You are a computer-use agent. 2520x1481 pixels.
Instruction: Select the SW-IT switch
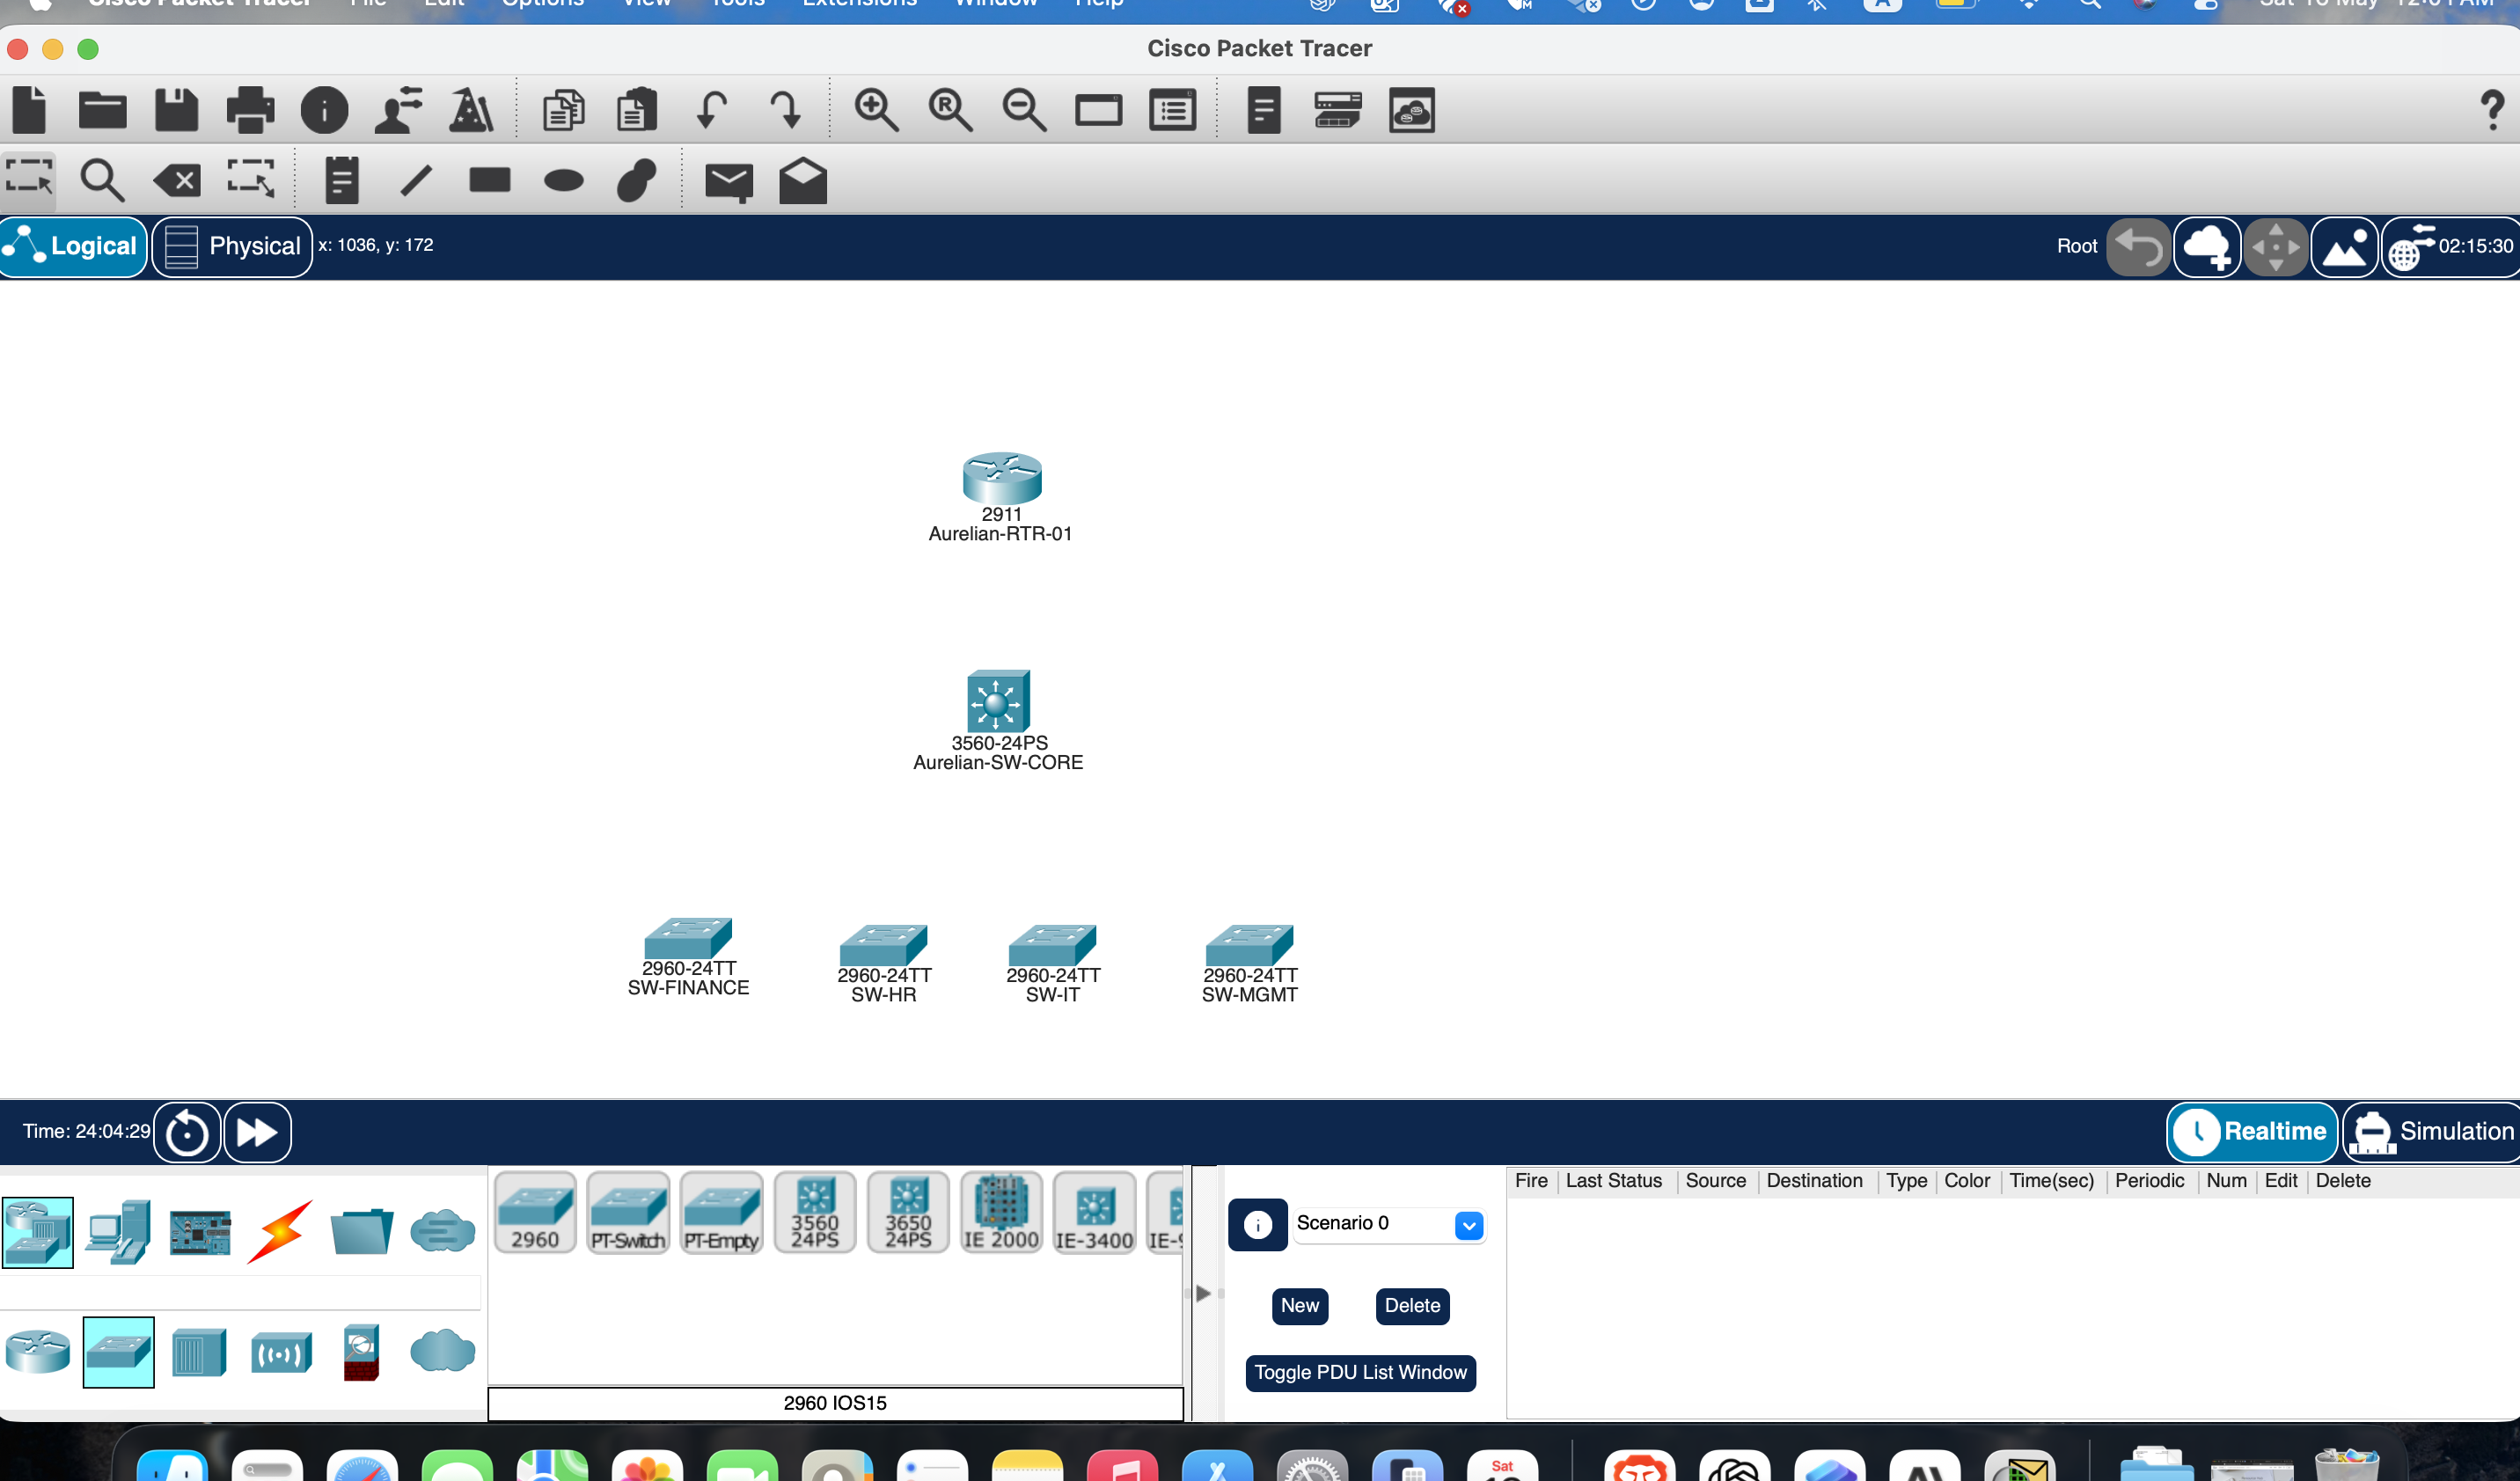(1052, 945)
